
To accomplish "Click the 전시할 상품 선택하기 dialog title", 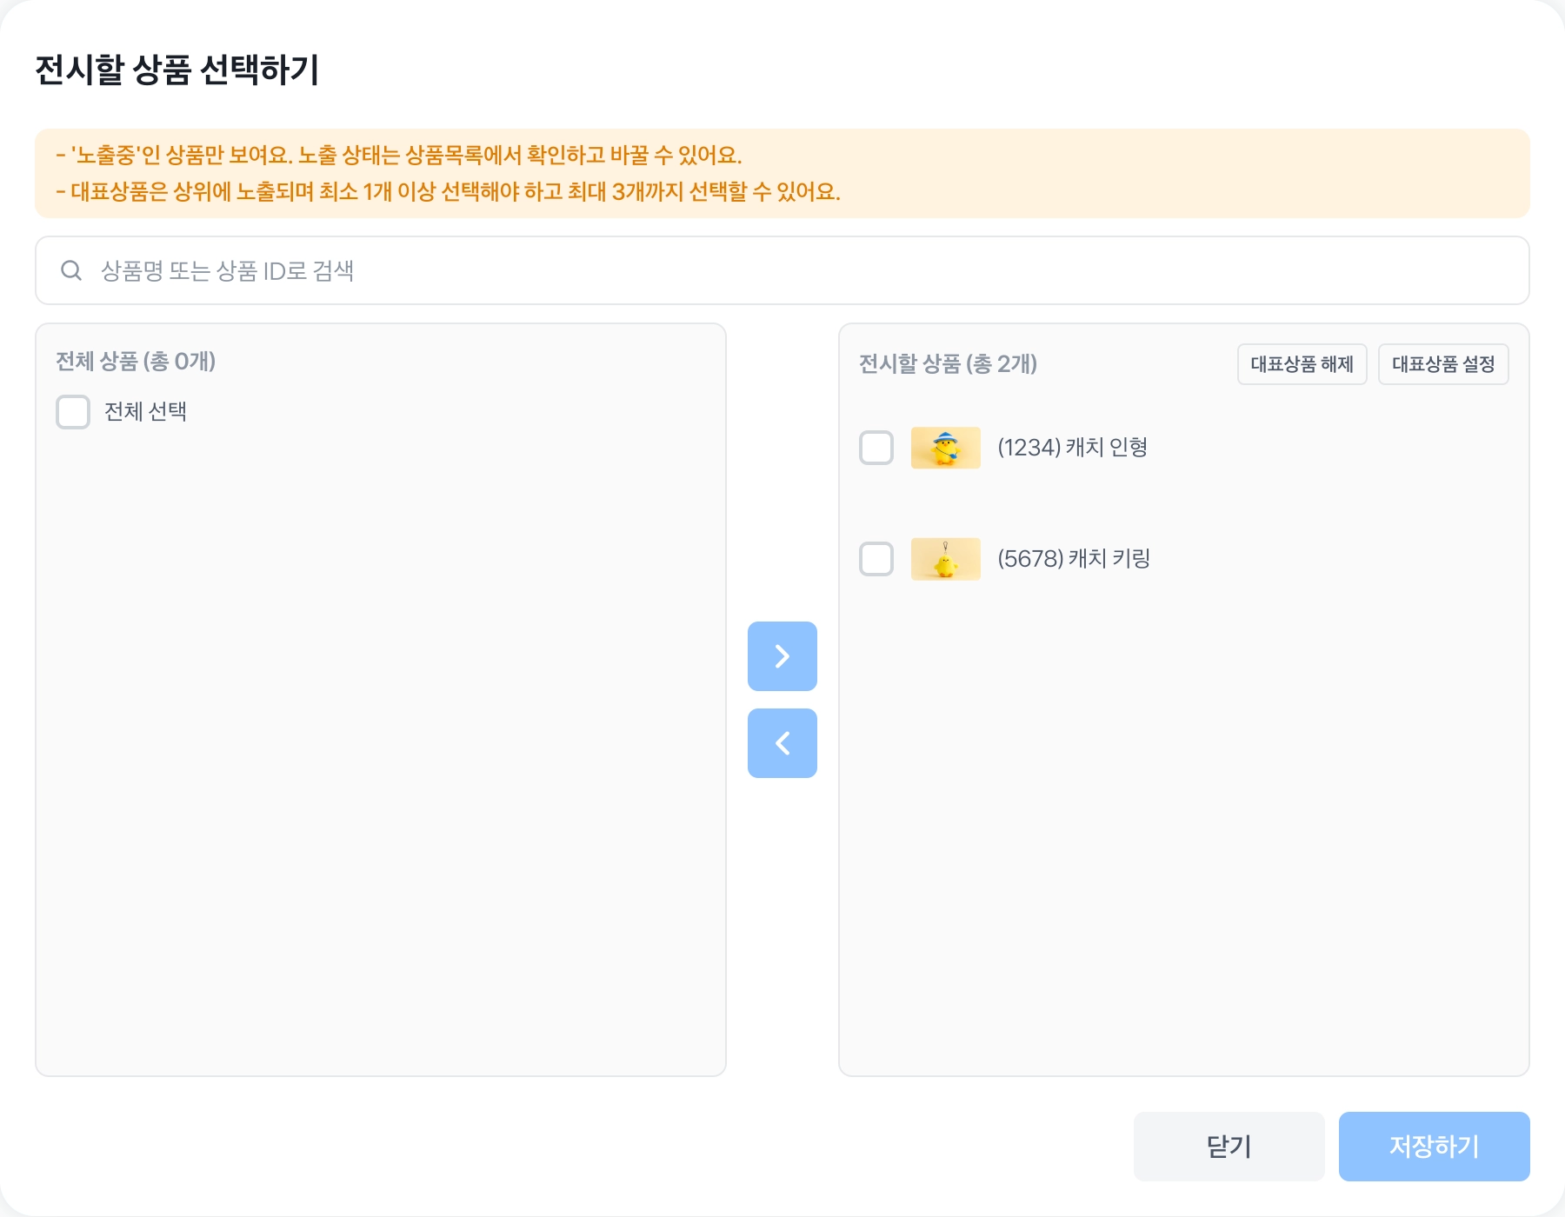I will click(x=177, y=70).
